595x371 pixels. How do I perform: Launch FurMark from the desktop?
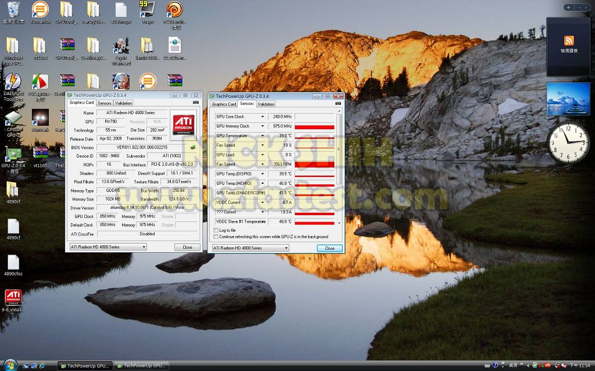coord(40,118)
